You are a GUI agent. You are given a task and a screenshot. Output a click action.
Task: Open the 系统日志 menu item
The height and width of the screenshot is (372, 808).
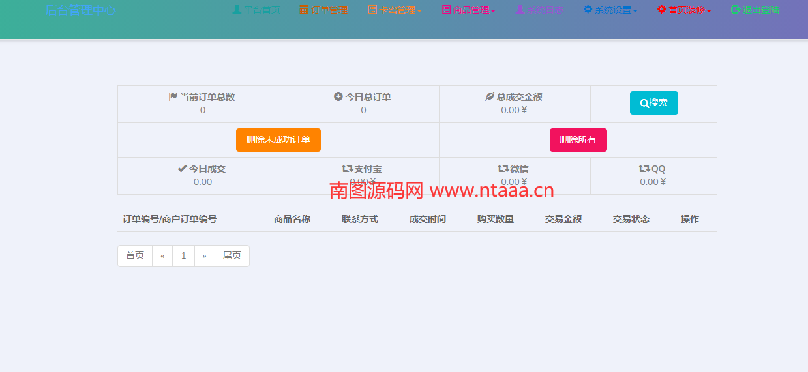[x=539, y=10]
